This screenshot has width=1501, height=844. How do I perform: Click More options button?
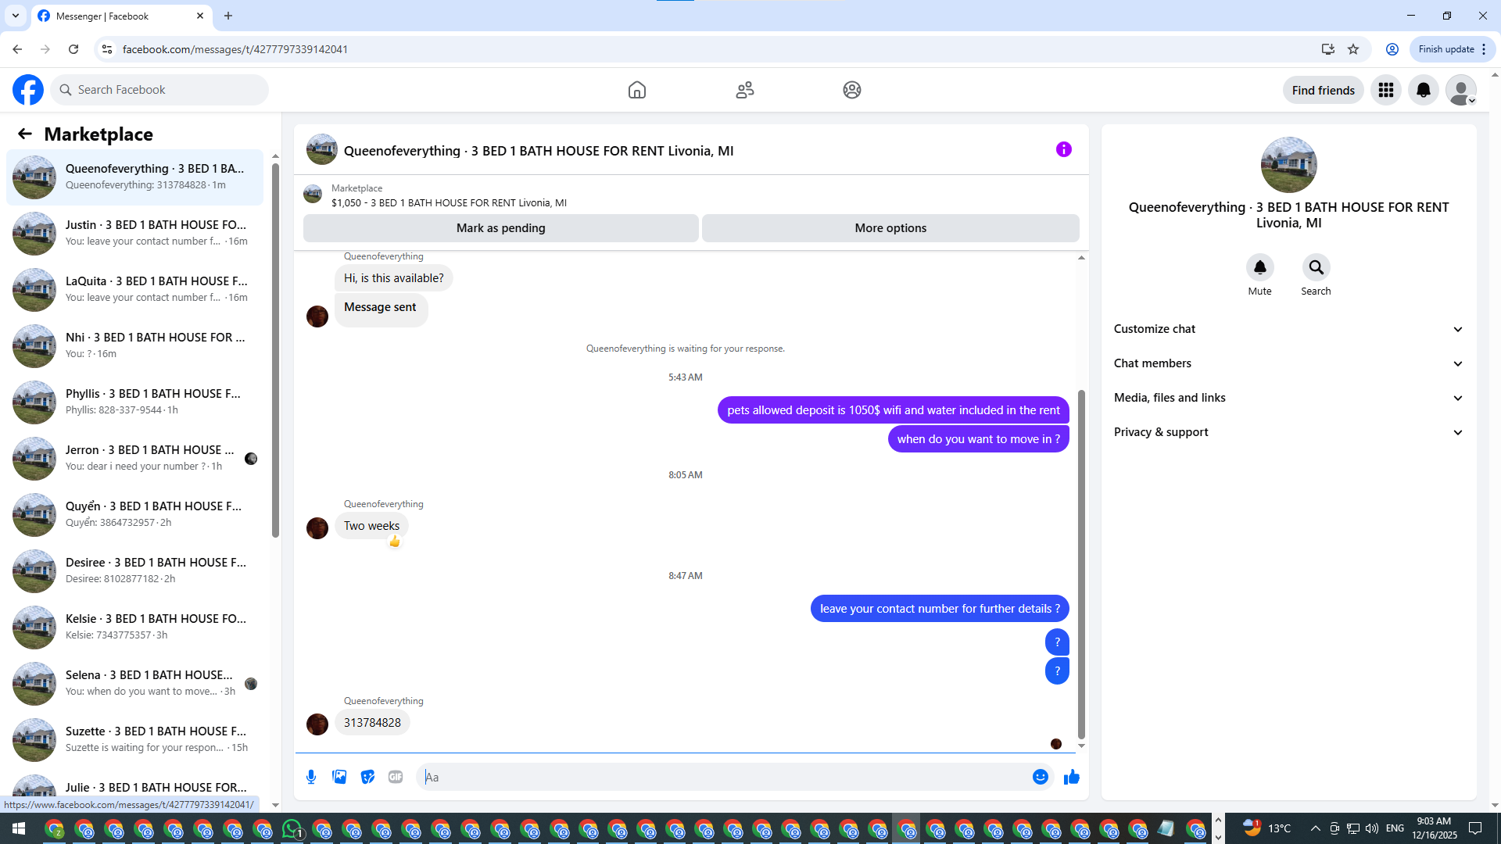(890, 228)
